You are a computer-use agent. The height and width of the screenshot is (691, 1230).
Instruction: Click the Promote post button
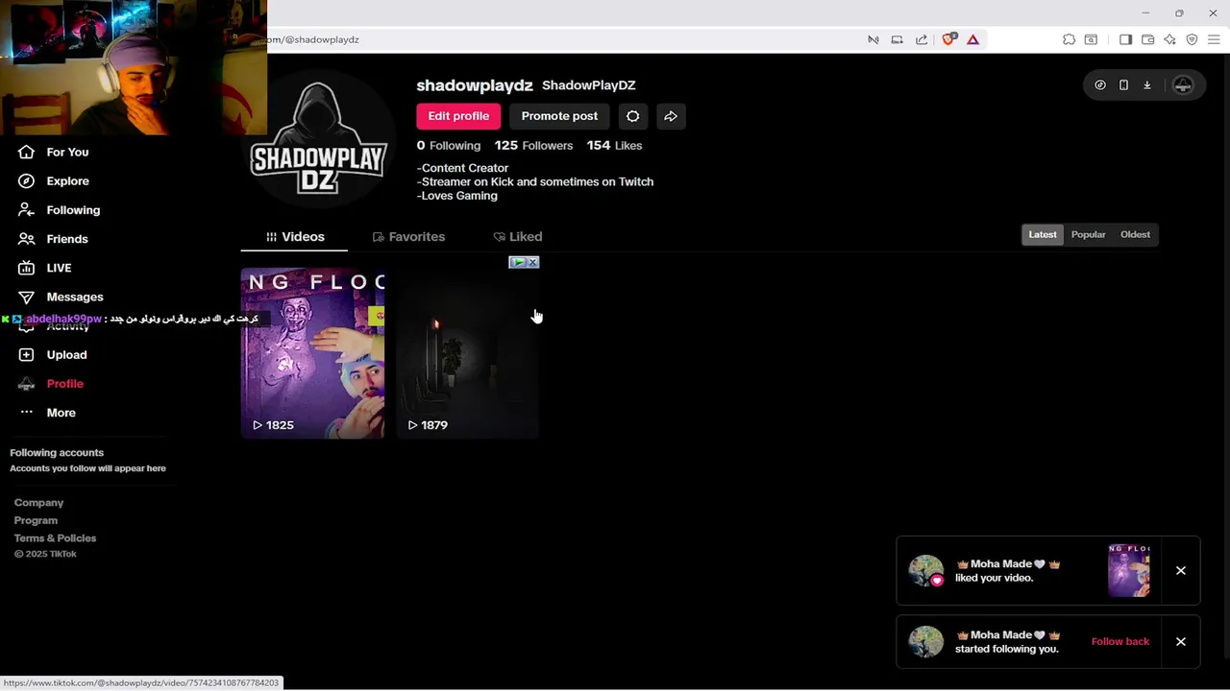[x=559, y=116]
